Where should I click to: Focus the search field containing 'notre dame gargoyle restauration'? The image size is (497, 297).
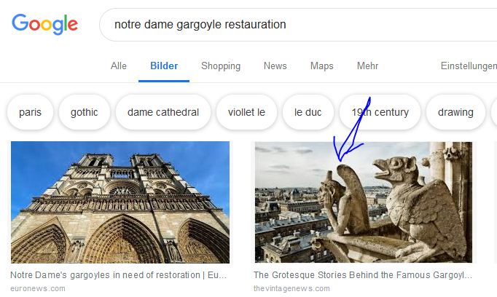(x=291, y=25)
